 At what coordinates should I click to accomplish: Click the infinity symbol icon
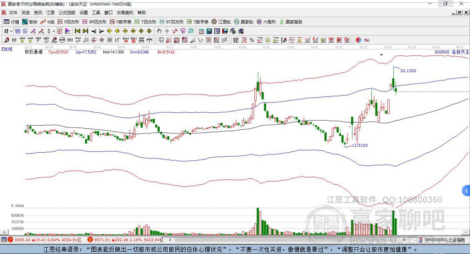367,40
